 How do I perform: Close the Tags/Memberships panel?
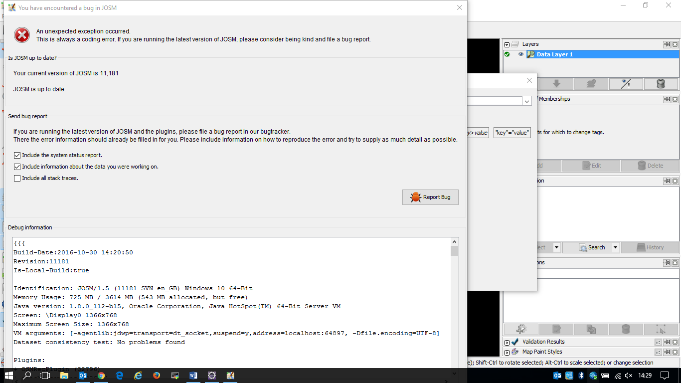tap(675, 99)
